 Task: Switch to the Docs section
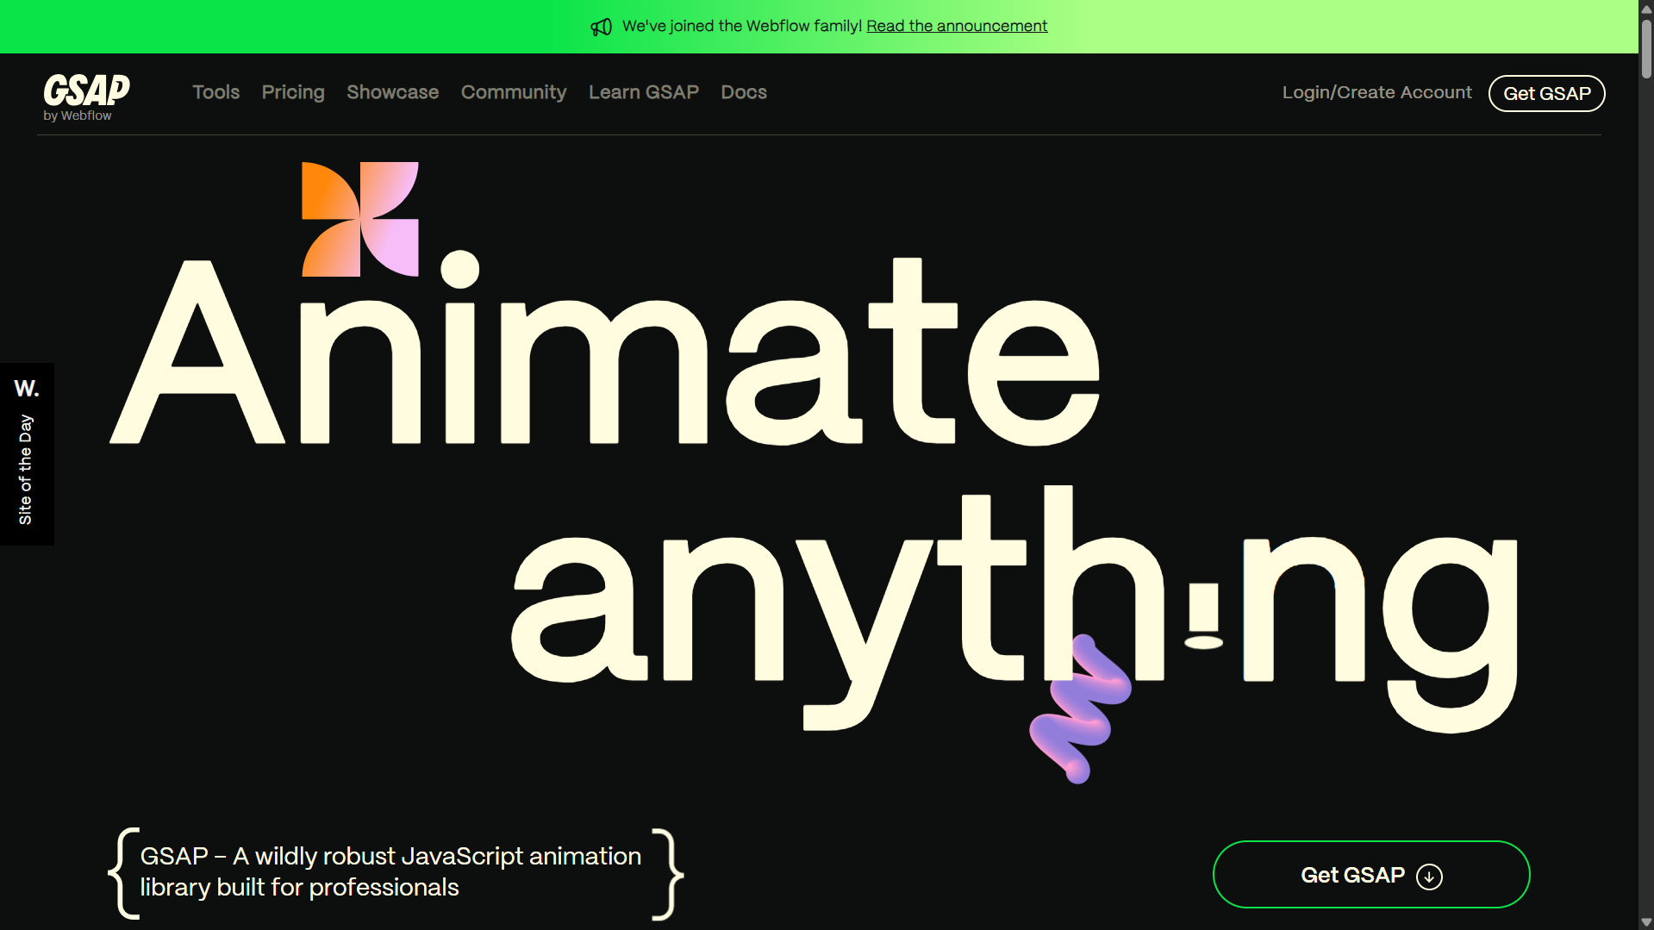[743, 92]
